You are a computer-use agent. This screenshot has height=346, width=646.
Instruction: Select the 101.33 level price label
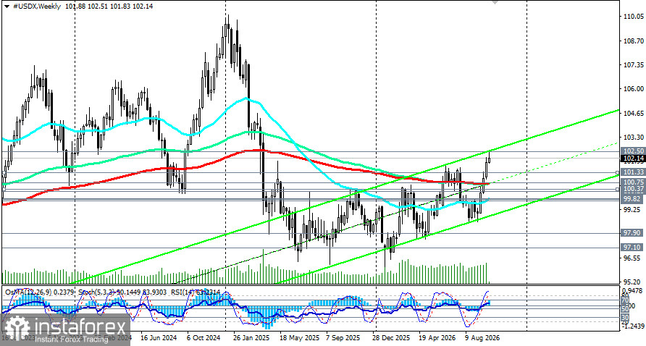634,172
